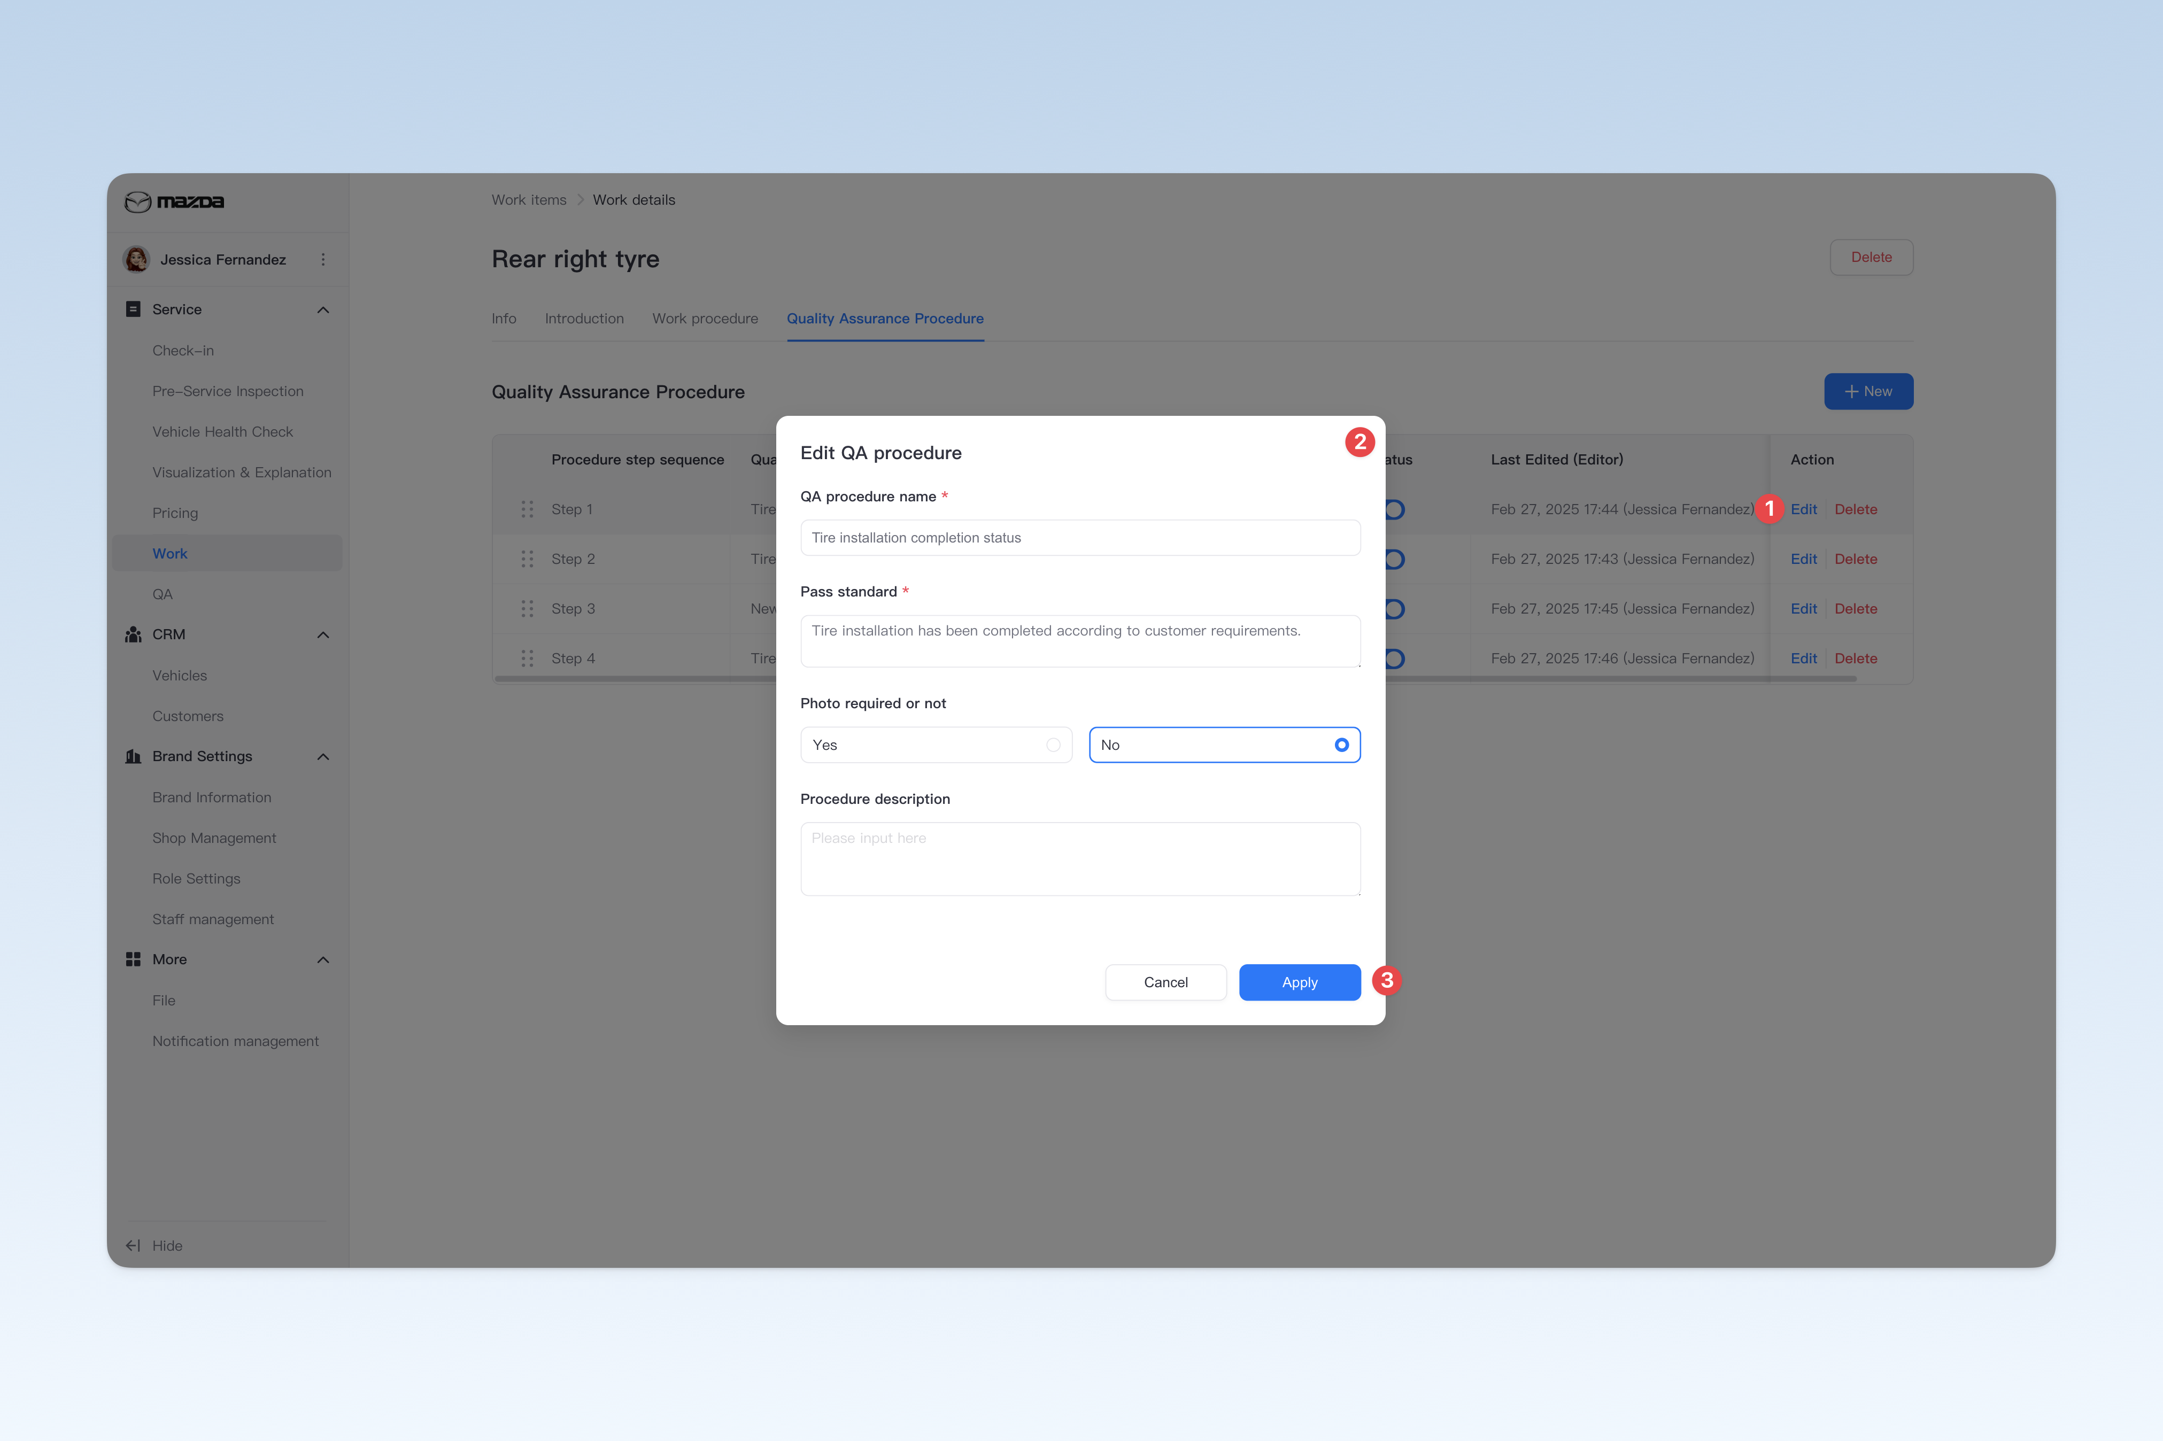Collapse the CRM section chevron
Image resolution: width=2163 pixels, height=1441 pixels.
(323, 635)
